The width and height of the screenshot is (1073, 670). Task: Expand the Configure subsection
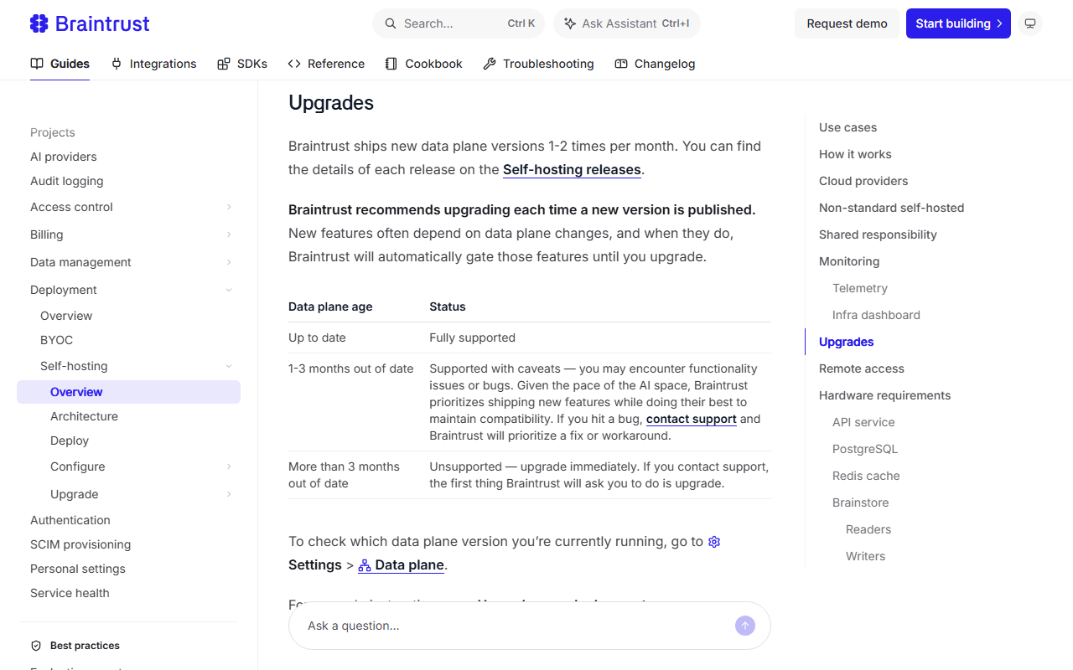click(229, 466)
